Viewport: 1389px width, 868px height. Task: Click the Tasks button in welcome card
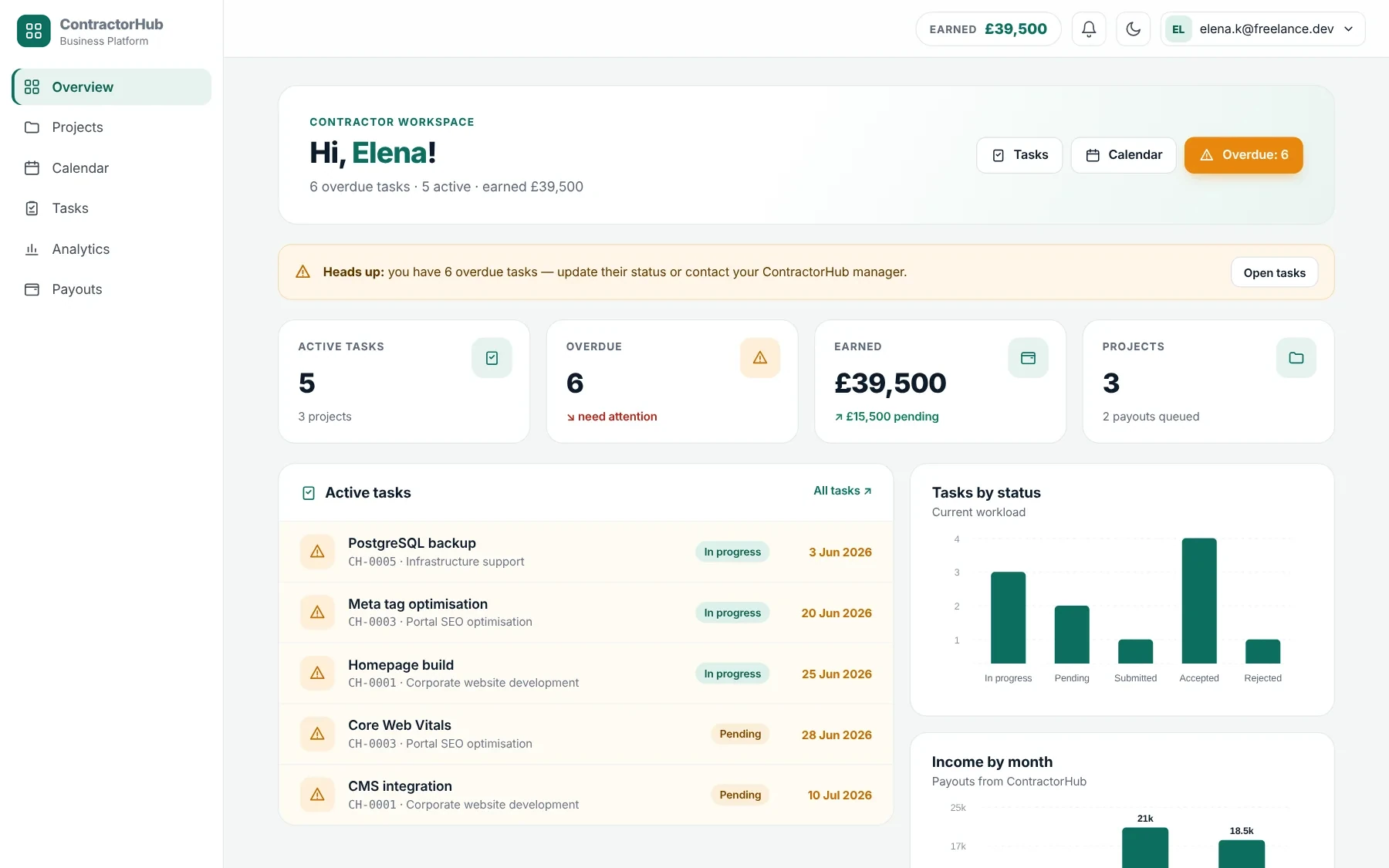(1019, 155)
